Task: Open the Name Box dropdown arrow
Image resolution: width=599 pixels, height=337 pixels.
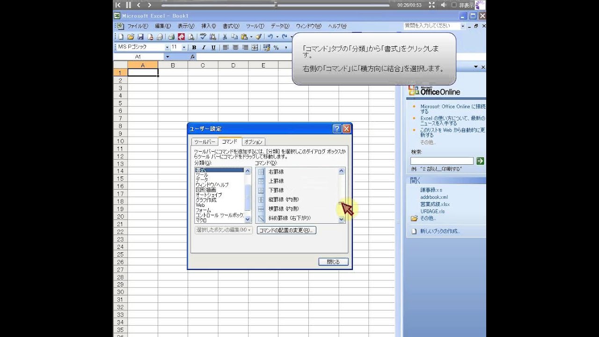Action: point(168,57)
